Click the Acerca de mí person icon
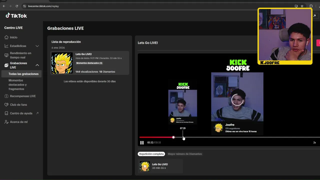Viewport: 320px width, 180px height. click(6, 122)
